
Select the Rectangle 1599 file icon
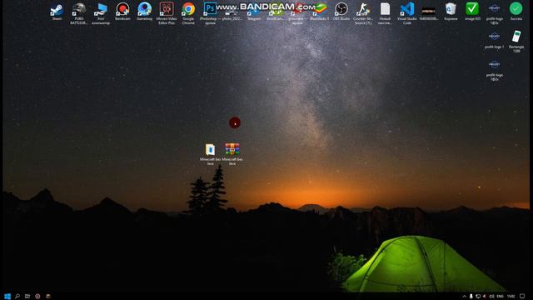point(516,42)
